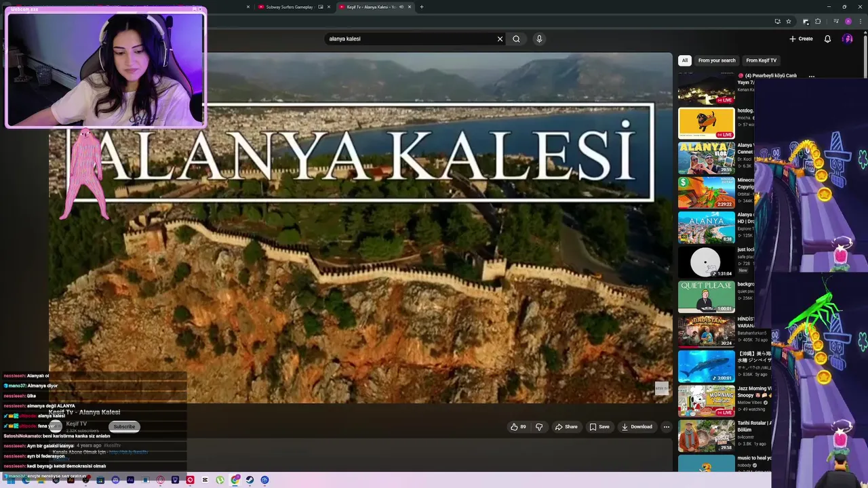Select the From your search chip
This screenshot has height=488, width=868.
717,60
